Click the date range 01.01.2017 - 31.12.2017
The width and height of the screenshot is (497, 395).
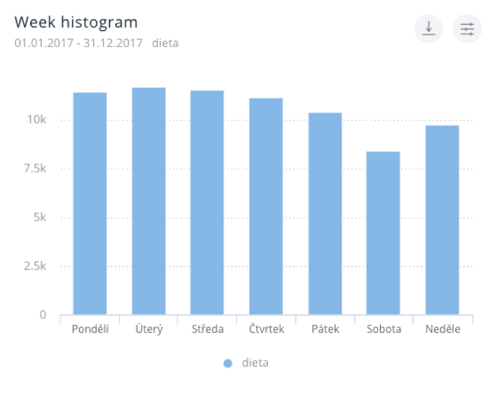78,44
